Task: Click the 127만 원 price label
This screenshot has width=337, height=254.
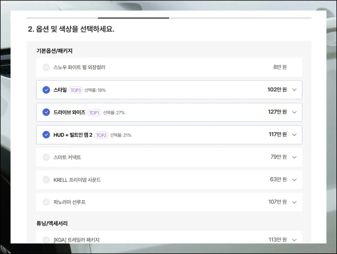Action: point(277,112)
